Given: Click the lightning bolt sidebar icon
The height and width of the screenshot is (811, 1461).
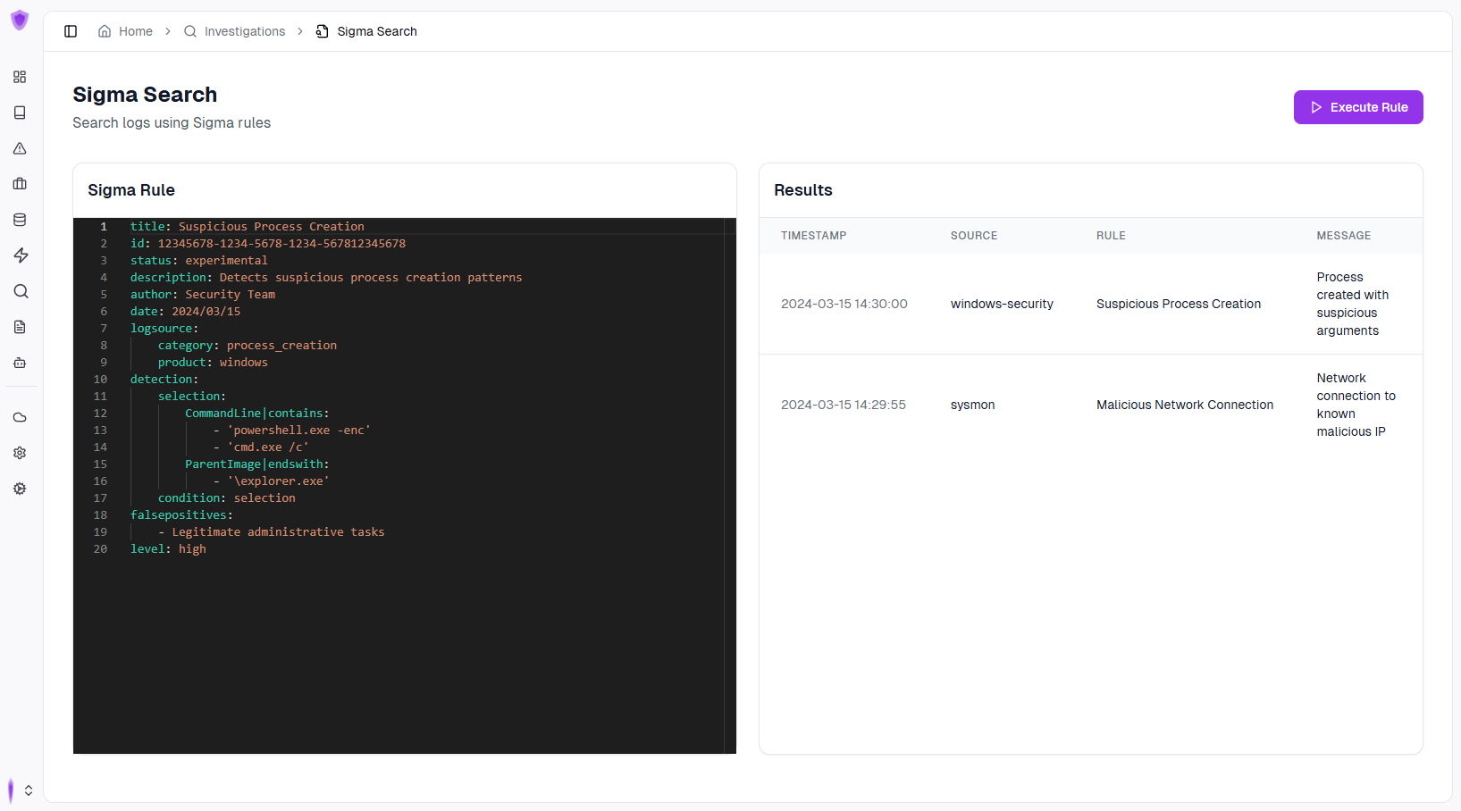Looking at the screenshot, I should (x=20, y=255).
